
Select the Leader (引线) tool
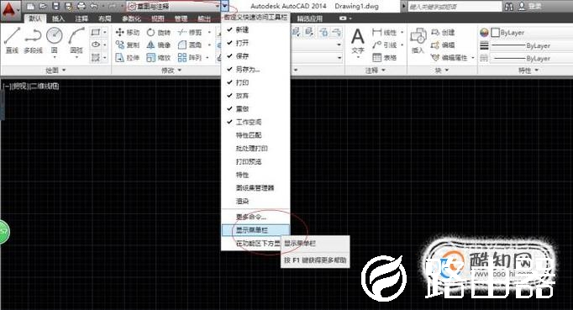pos(384,45)
